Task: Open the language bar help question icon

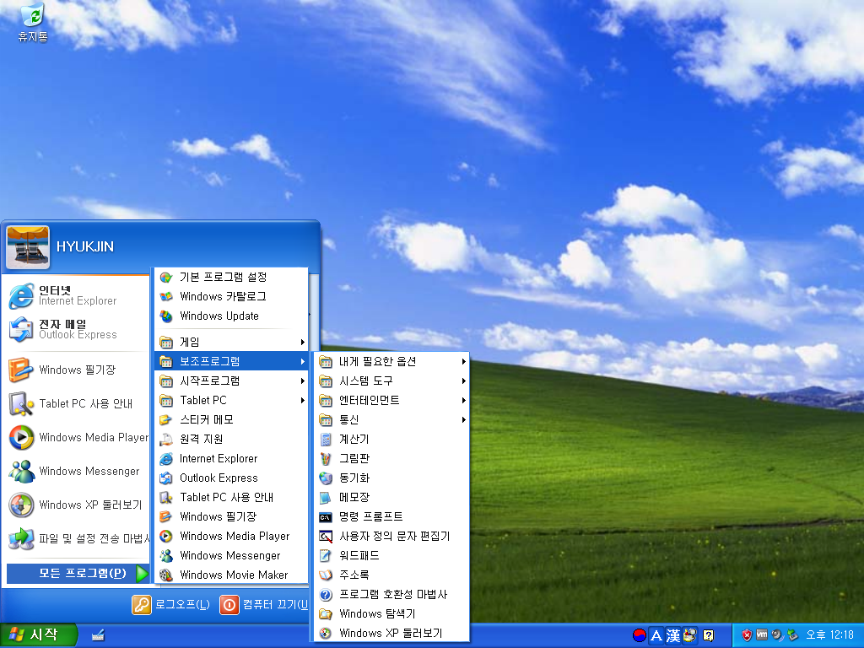Action: click(708, 636)
